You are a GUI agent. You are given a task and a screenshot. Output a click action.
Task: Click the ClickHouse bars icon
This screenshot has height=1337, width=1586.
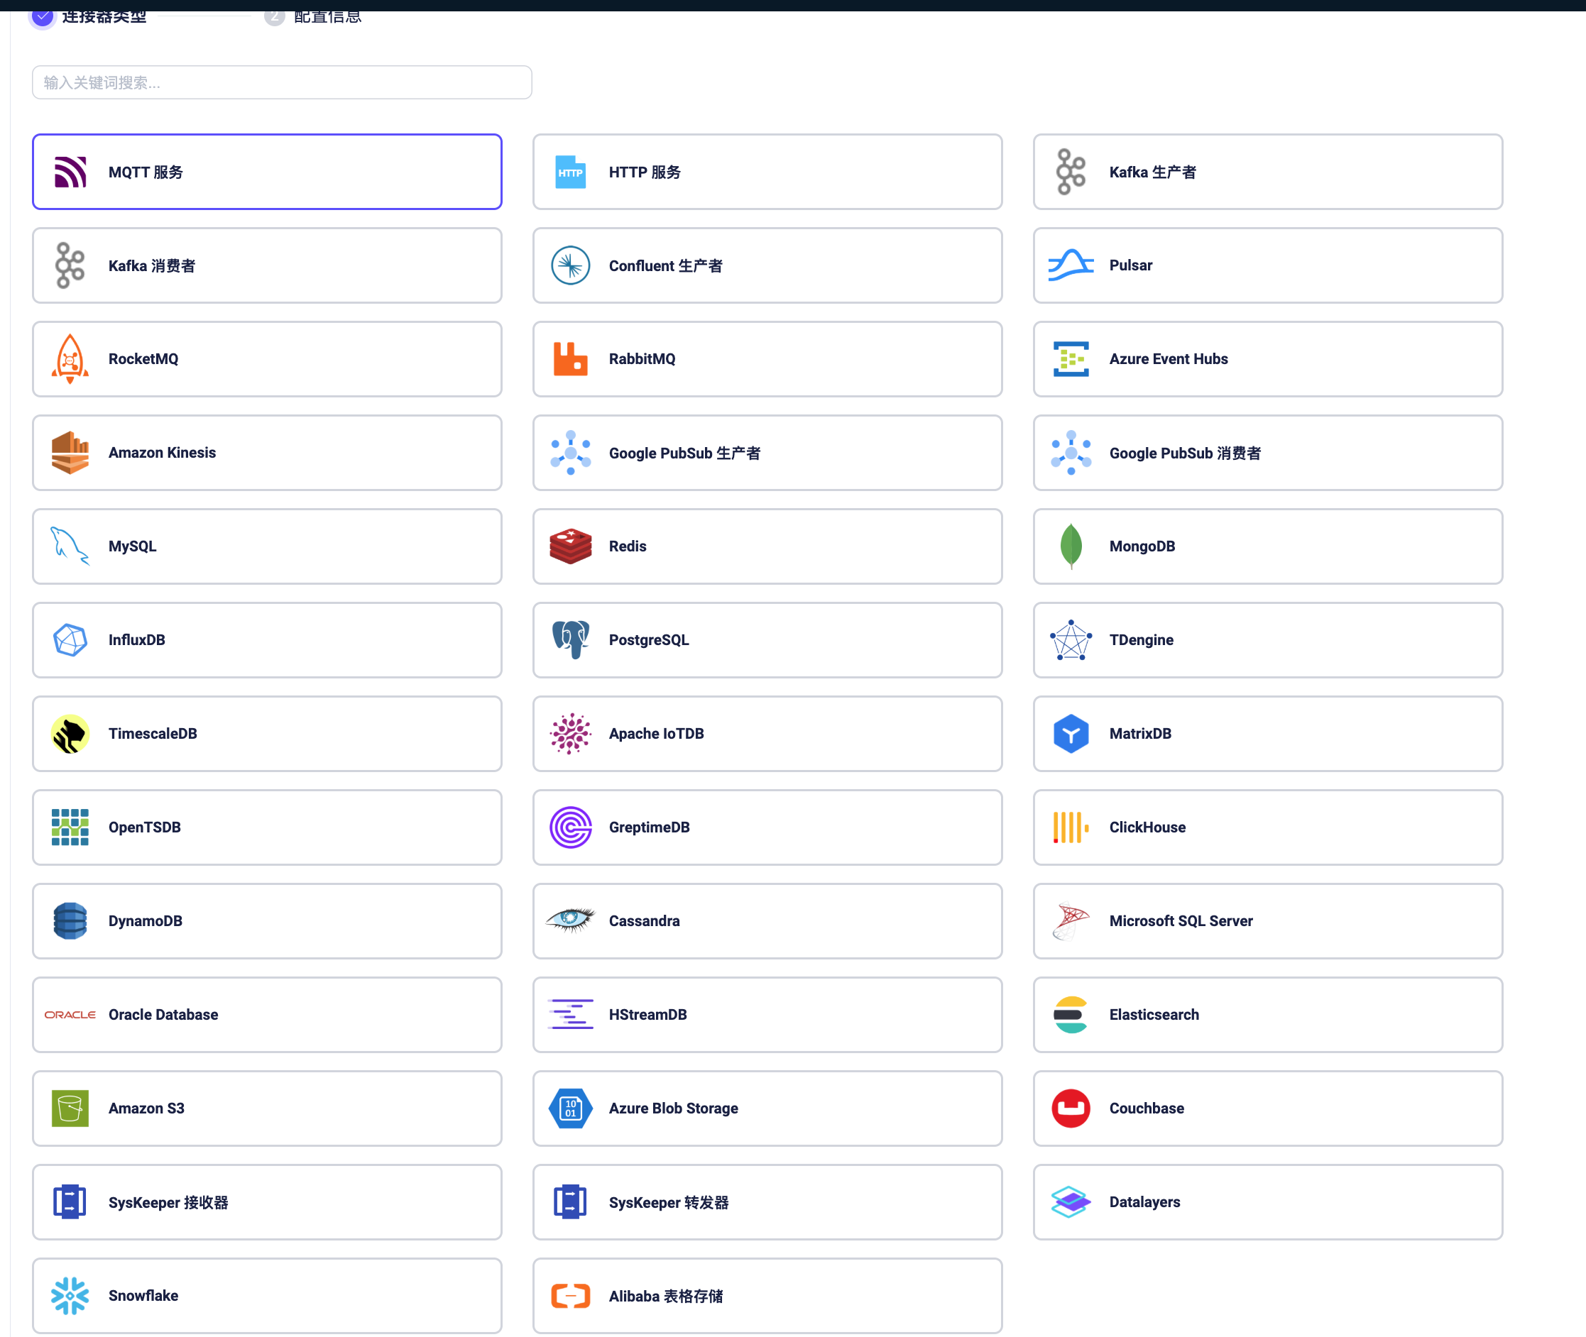click(x=1071, y=827)
